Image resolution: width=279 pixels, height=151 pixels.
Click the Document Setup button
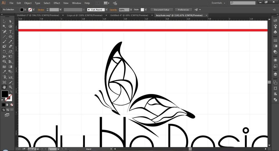click(162, 10)
